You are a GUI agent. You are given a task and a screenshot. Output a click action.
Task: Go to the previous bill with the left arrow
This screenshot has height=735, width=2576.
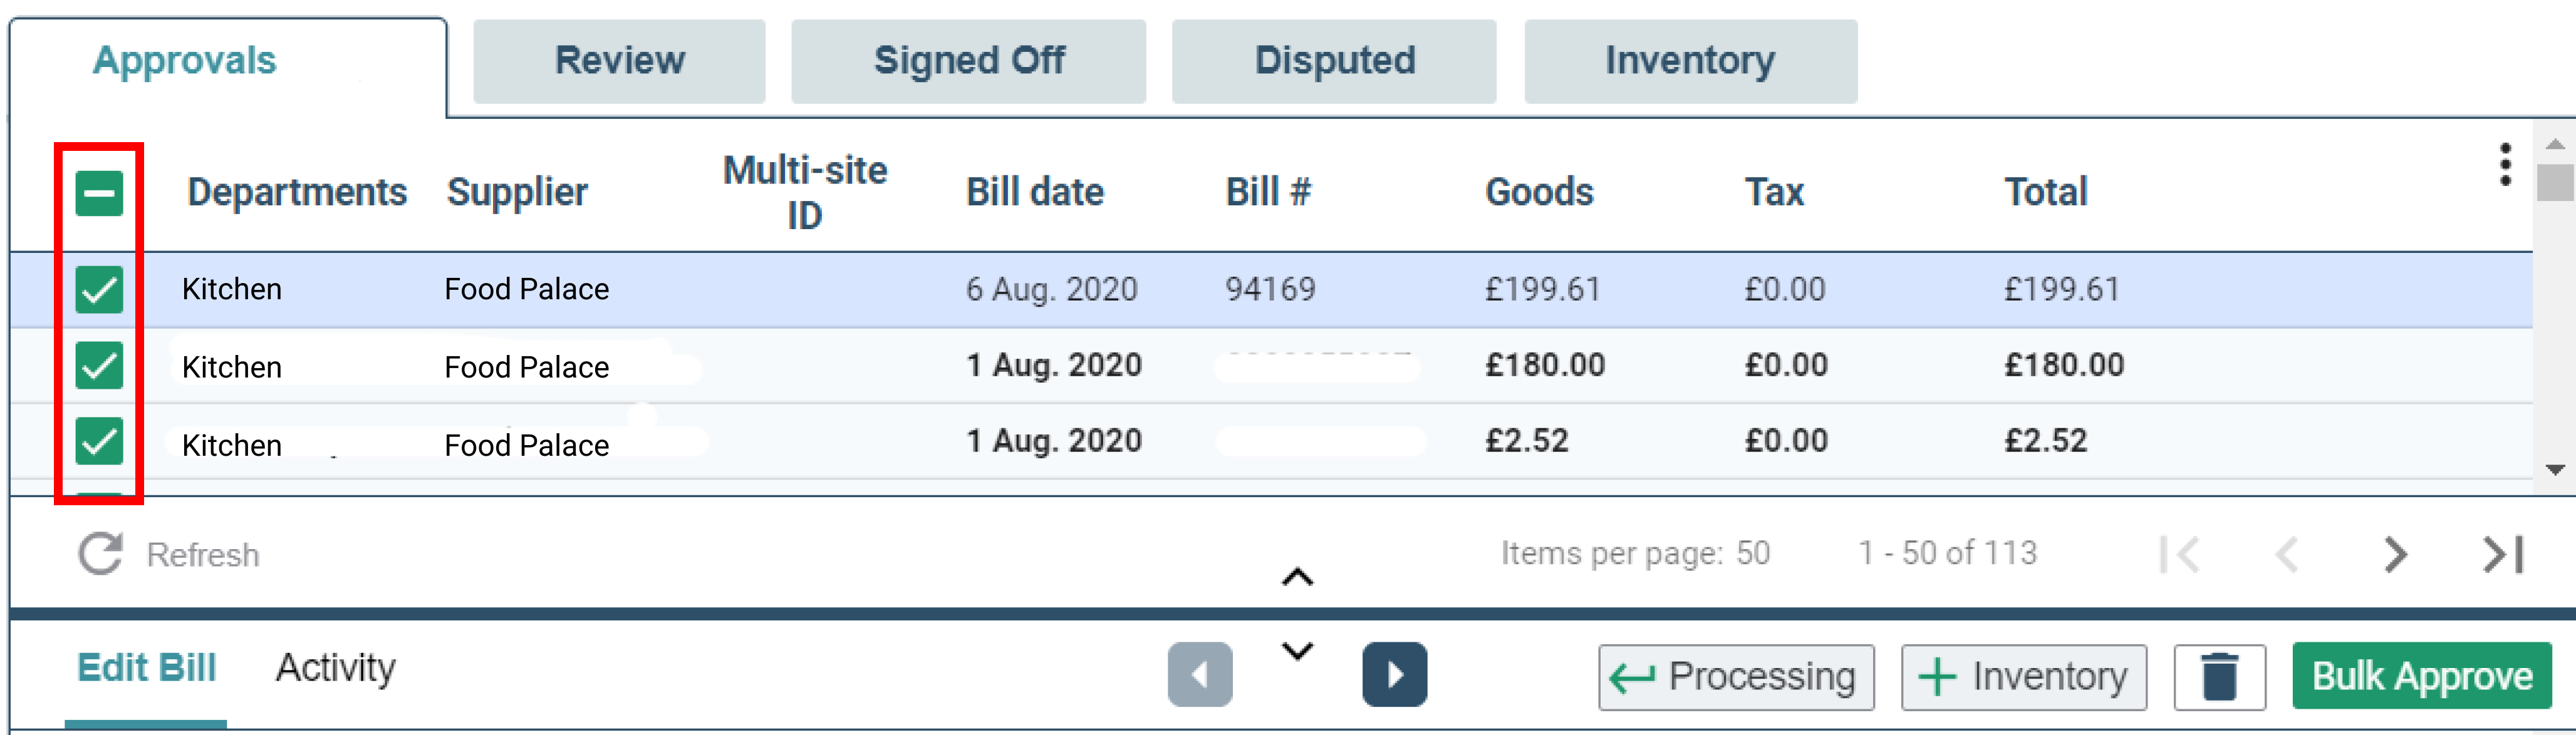tap(1199, 675)
